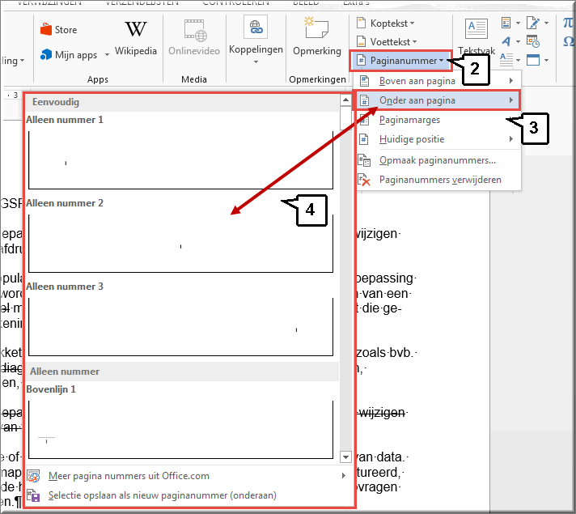Choose Opmaak paginanummers...
Viewport: 576px width, 514px height.
(437, 160)
